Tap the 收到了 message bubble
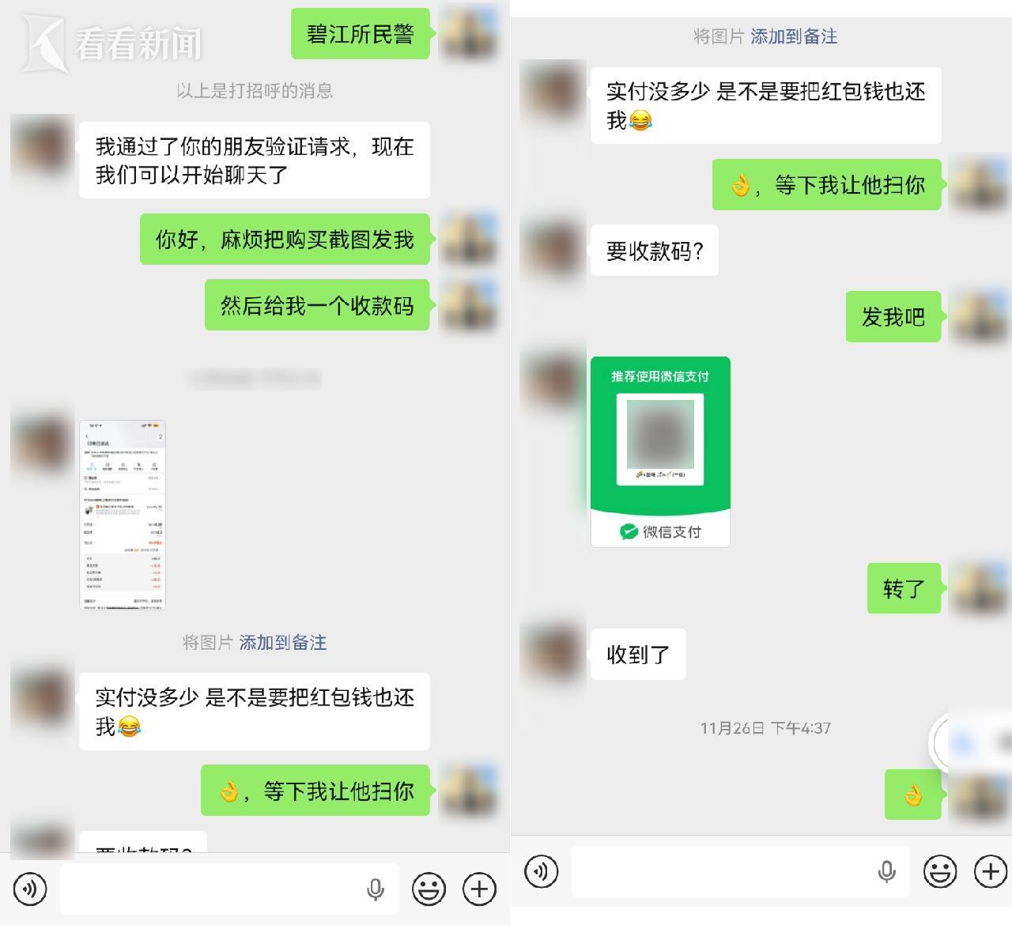The image size is (1012, 925). [638, 655]
